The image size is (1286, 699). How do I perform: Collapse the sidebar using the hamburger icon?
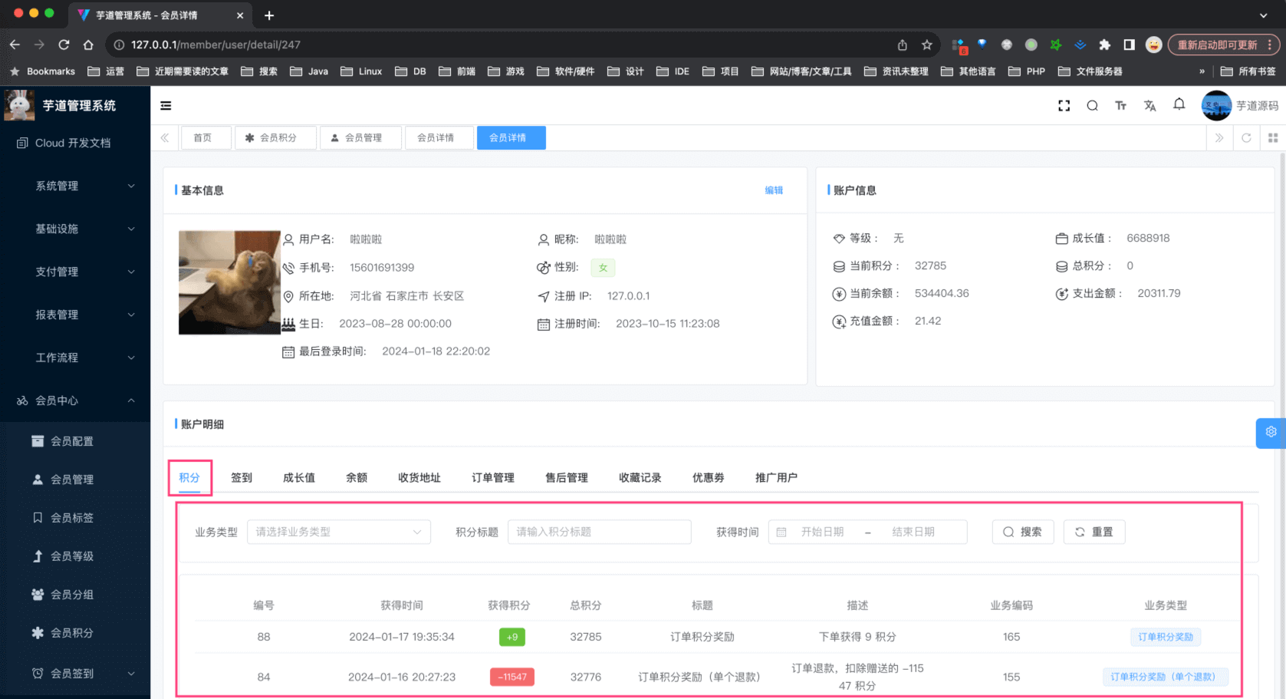pyautogui.click(x=166, y=105)
